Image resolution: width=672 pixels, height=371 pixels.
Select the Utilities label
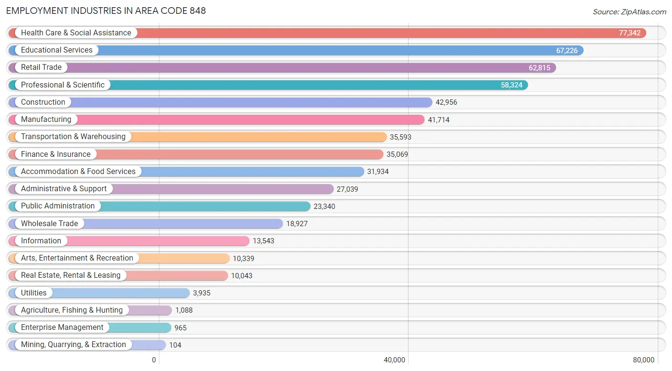(34, 293)
